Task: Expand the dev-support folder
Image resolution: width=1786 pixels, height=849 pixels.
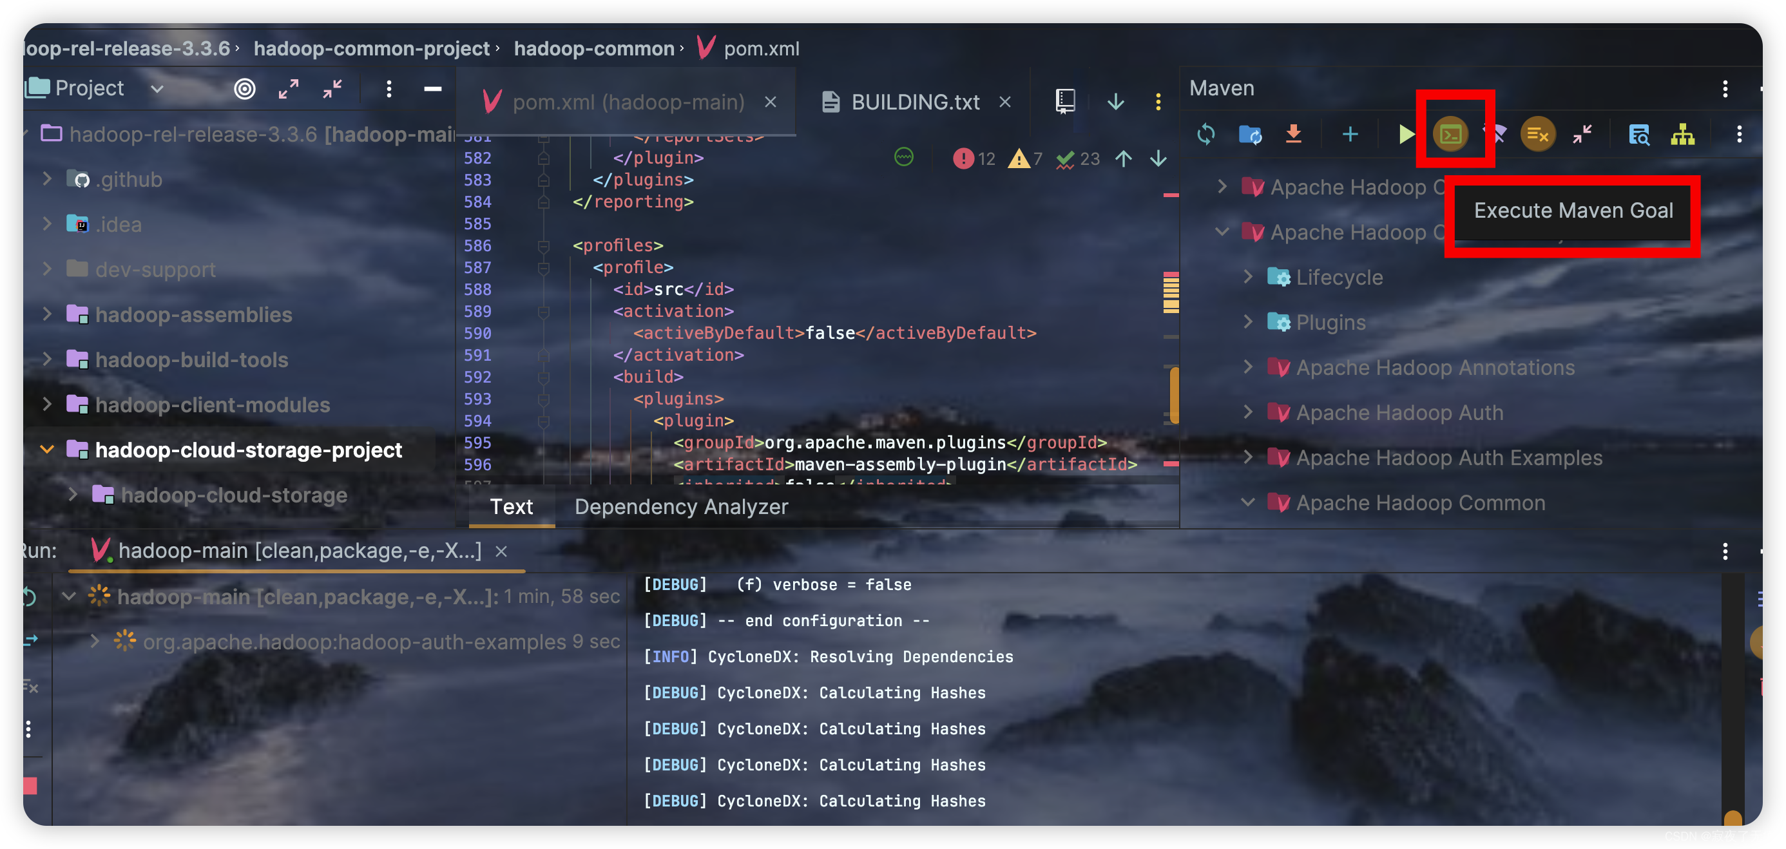Action: 47,270
